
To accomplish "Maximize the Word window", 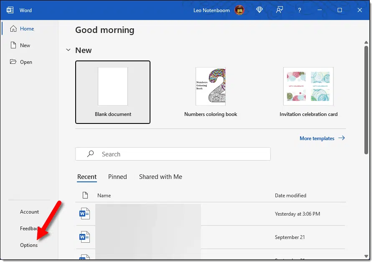I will click(x=340, y=10).
